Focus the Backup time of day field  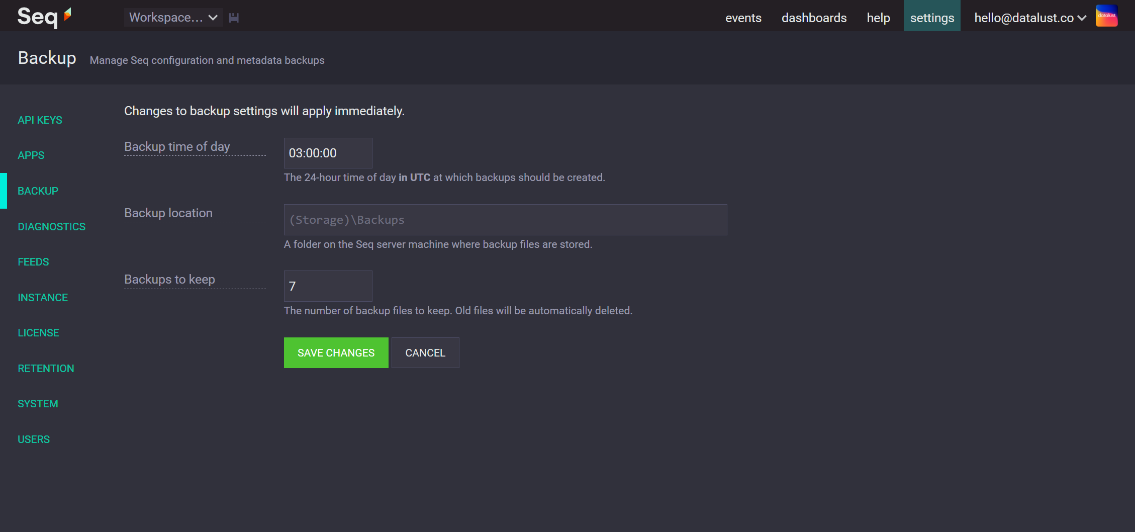click(x=328, y=153)
